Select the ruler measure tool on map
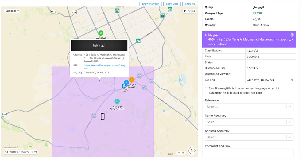Screen dimensions: 302x161 coord(189,11)
